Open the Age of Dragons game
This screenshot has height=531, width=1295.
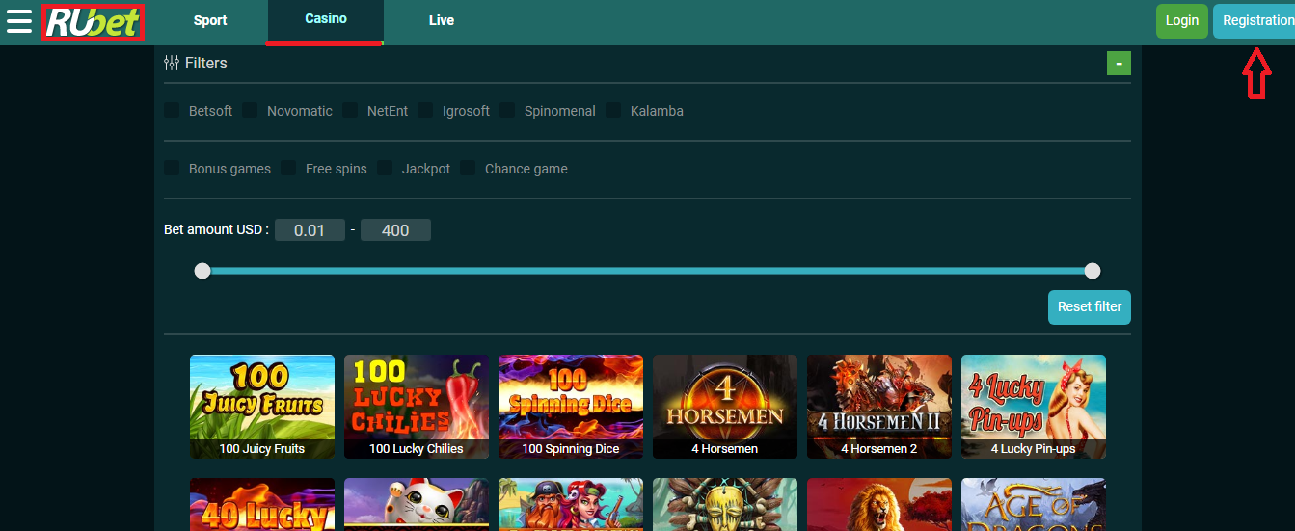[1034, 504]
